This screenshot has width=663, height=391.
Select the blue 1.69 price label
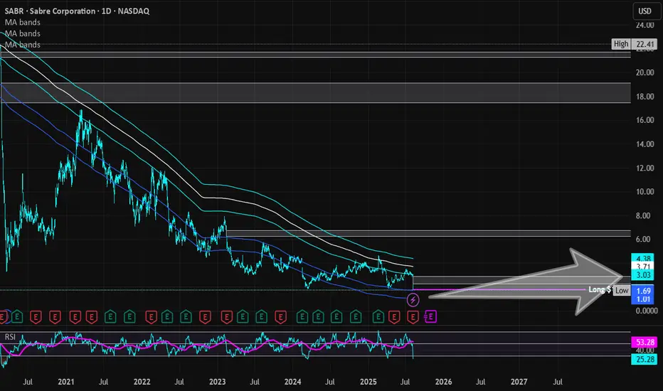(643, 291)
